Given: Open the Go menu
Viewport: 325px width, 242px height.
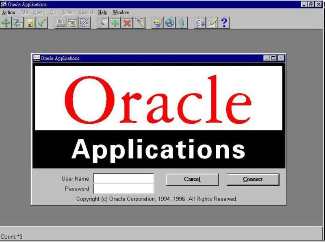Looking at the screenshot, I should [x=54, y=13].
